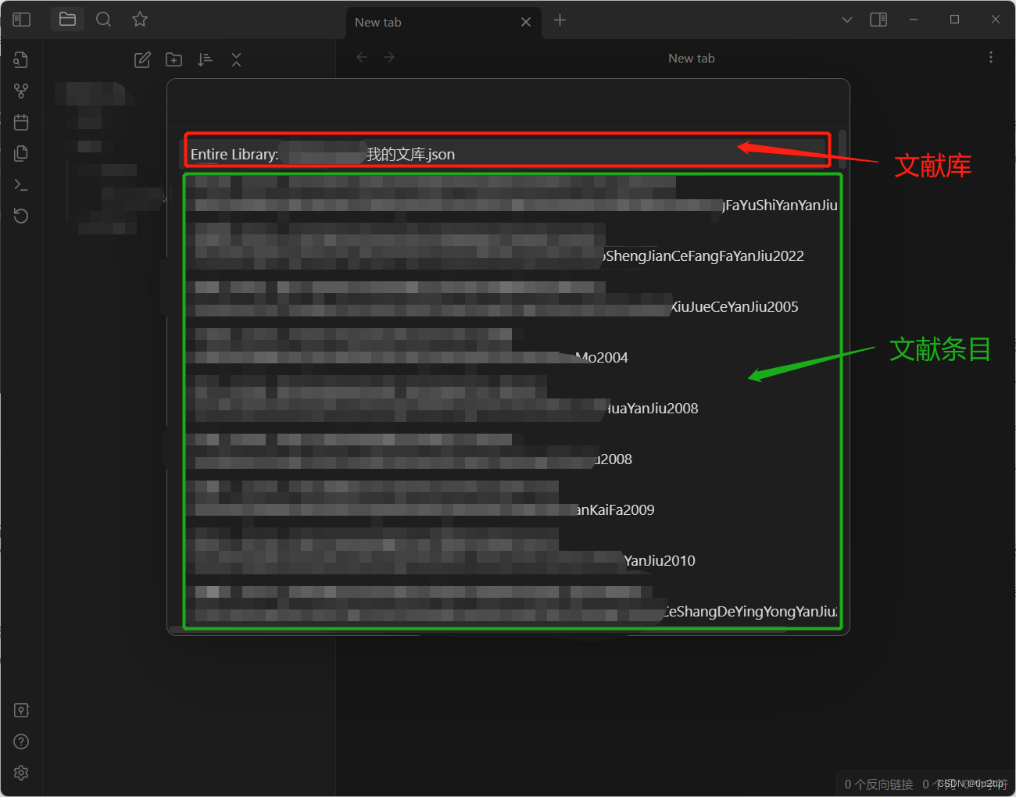This screenshot has width=1016, height=797.
Task: Open command palette terminal icon
Action: tap(21, 185)
